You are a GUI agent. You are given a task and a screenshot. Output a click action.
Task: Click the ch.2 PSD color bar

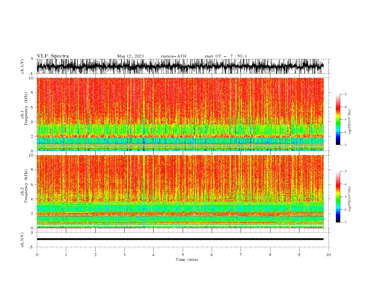(338, 197)
